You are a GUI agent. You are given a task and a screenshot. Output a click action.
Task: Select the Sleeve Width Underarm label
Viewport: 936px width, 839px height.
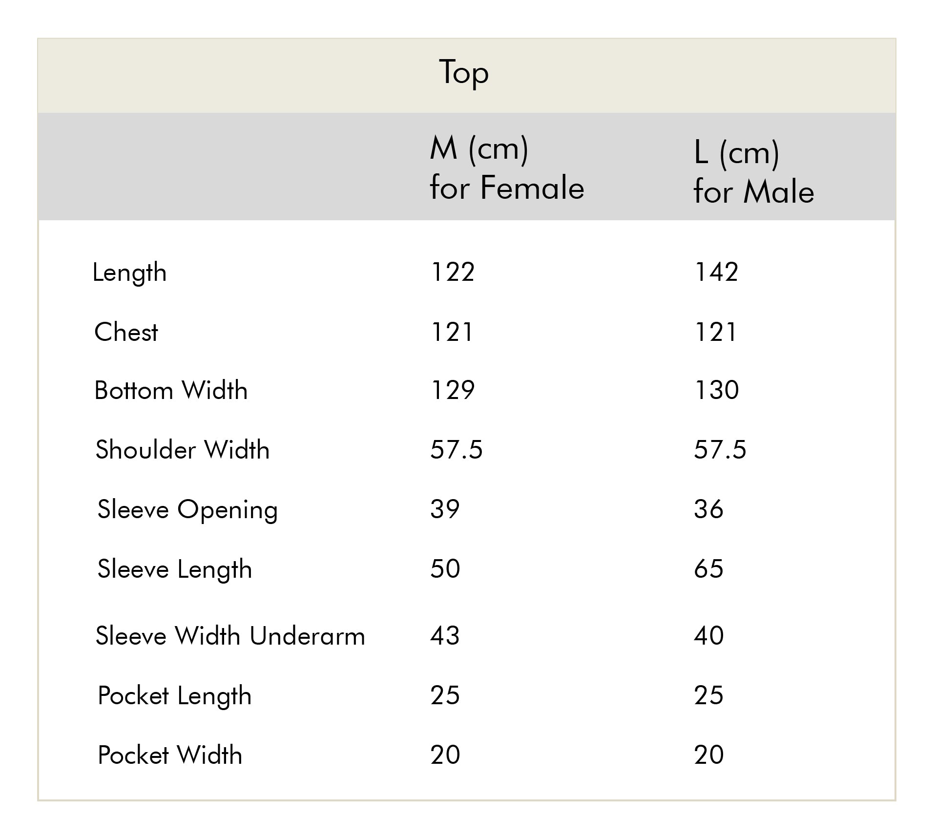tap(230, 636)
